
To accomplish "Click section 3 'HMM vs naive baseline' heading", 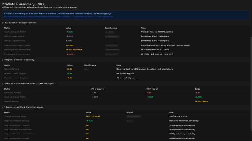I will [28, 83].
